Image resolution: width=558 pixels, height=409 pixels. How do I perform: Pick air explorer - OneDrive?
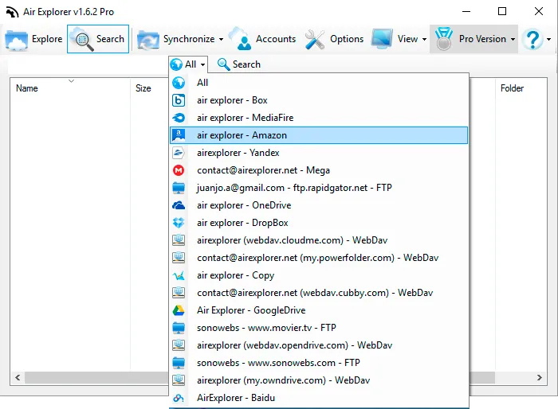[319, 205]
